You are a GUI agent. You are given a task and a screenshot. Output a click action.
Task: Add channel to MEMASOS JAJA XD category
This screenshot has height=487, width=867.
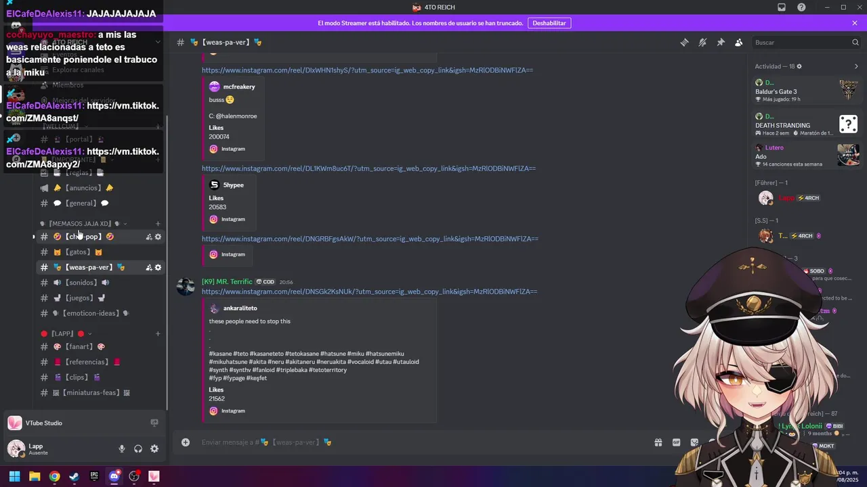point(158,224)
